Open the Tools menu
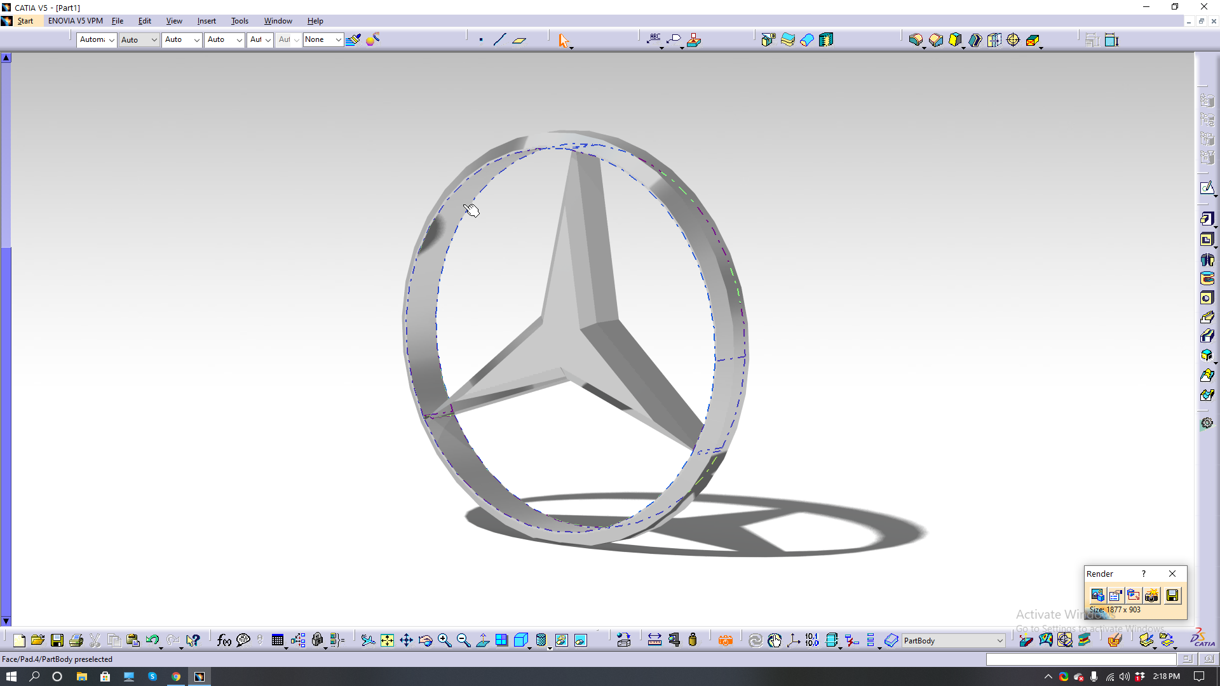The width and height of the screenshot is (1220, 686). coord(240,21)
